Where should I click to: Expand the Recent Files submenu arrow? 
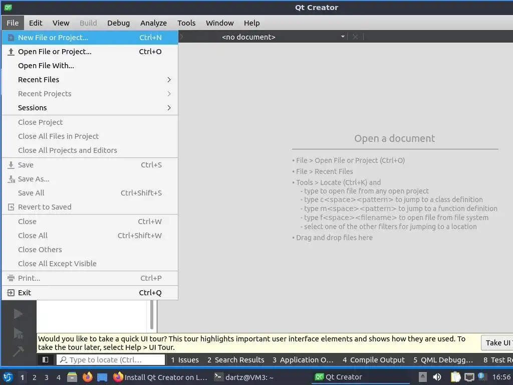tap(169, 80)
